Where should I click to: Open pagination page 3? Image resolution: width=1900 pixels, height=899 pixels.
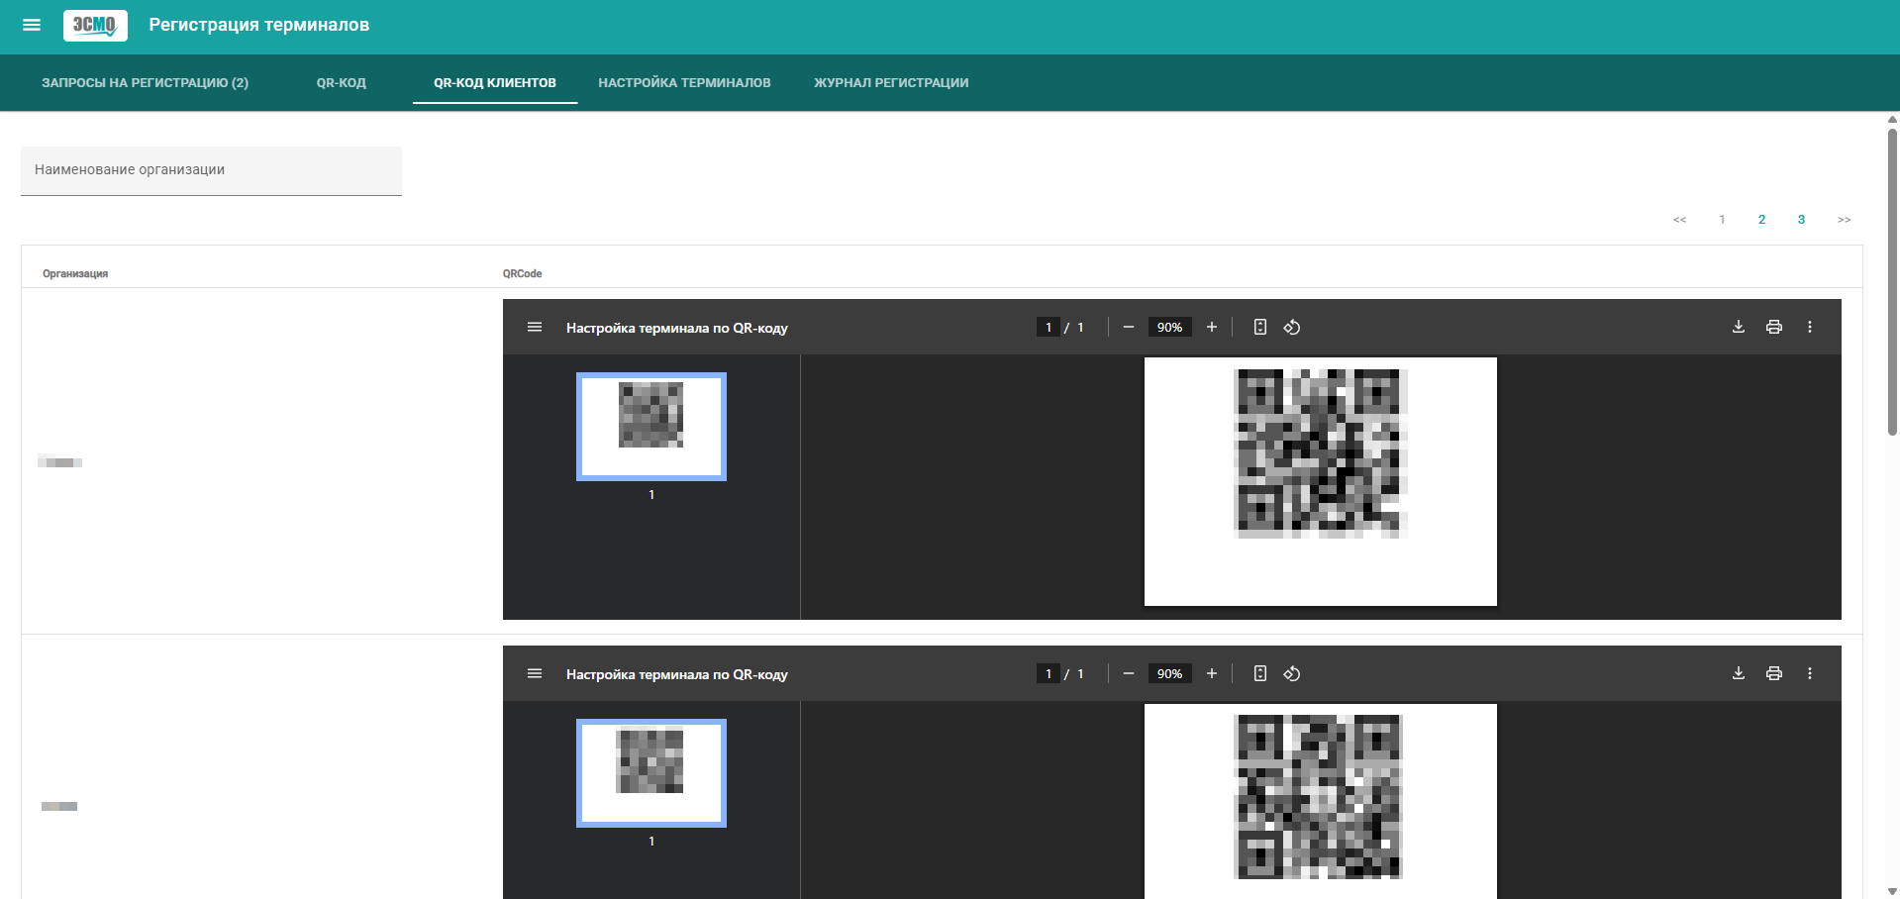coord(1801,220)
